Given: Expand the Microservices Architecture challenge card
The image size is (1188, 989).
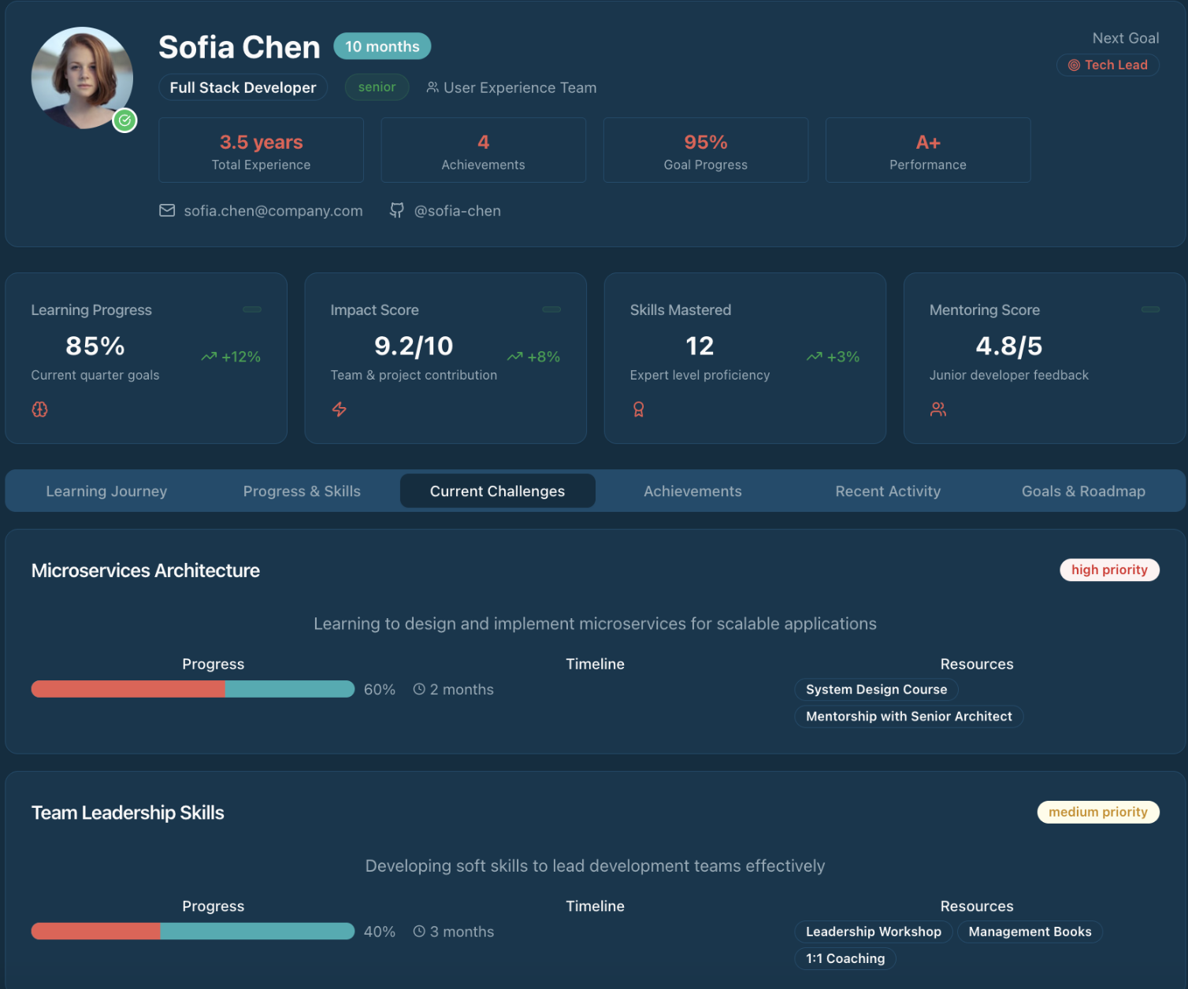Looking at the screenshot, I should coord(145,570).
